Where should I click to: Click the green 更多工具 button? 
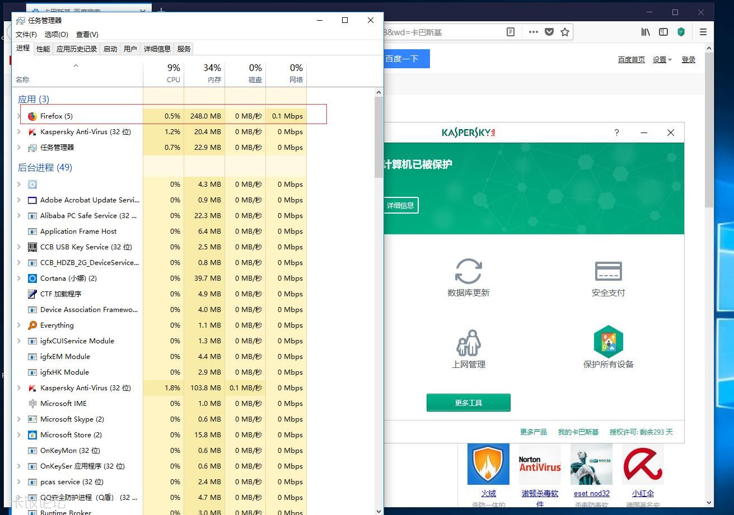pos(469,403)
